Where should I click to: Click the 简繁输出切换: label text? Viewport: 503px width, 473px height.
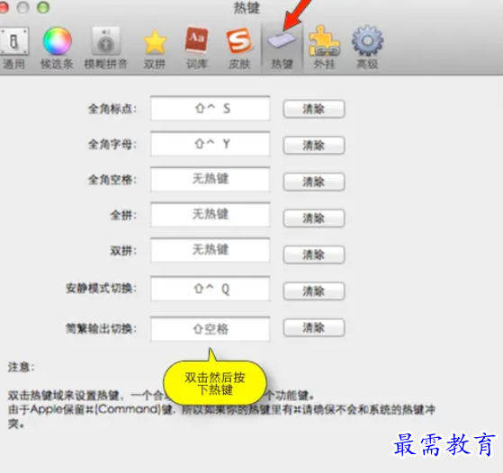(x=101, y=328)
